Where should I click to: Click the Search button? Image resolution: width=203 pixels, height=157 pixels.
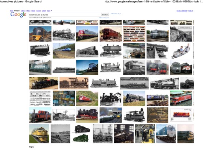[x=105, y=15]
